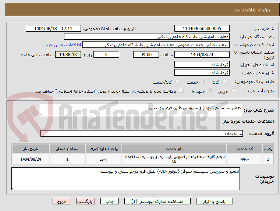
Task: Click the واحد unit cell
Action: [x=103, y=159]
